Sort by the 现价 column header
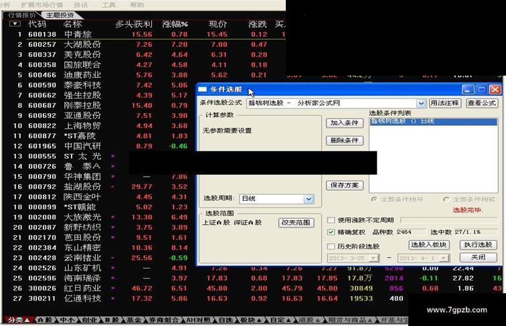The width and height of the screenshot is (506, 326). [218, 24]
